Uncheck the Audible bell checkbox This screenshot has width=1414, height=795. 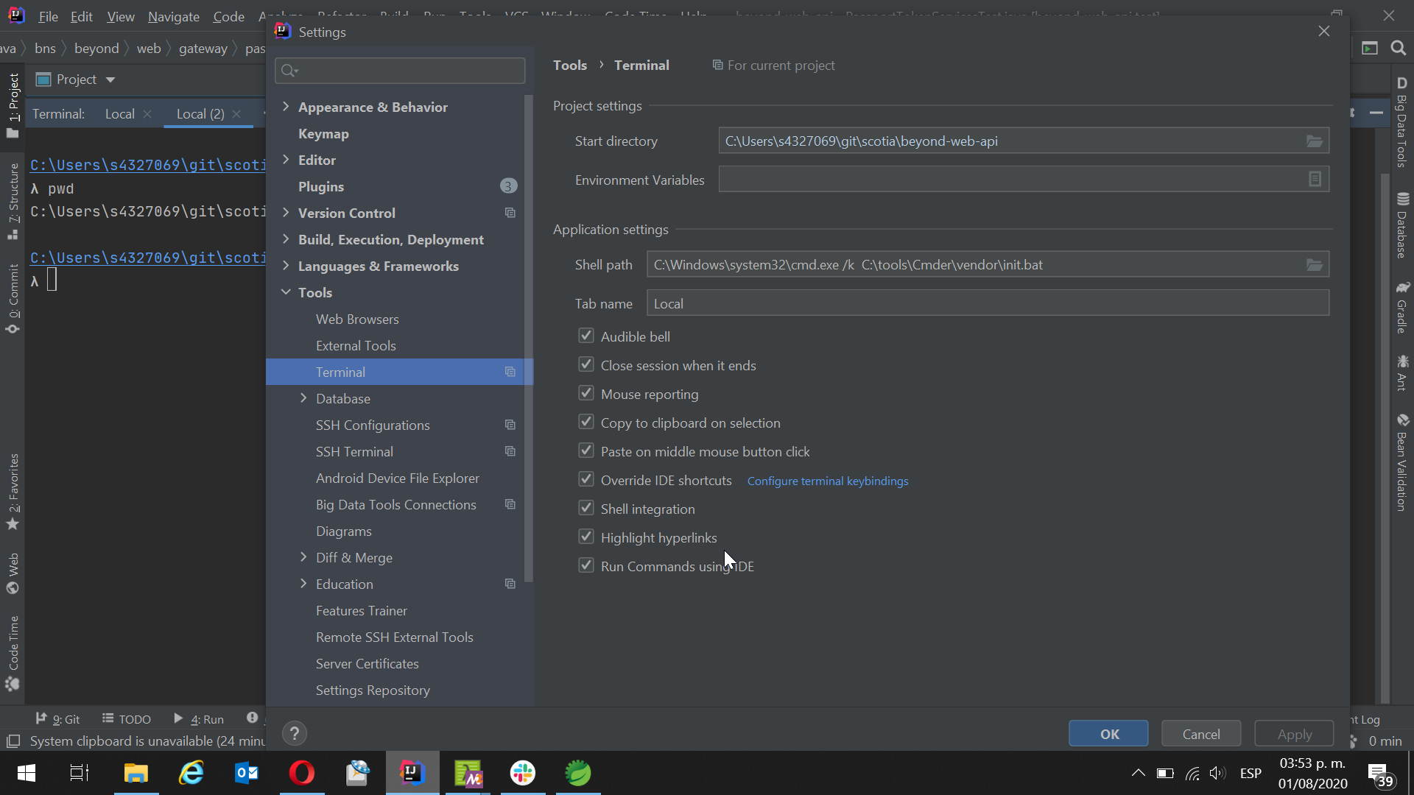[x=586, y=336]
